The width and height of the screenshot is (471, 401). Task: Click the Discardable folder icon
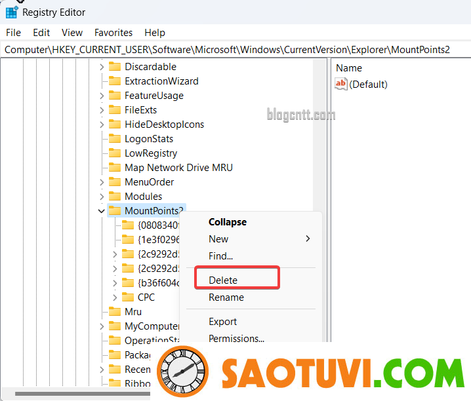tap(114, 66)
